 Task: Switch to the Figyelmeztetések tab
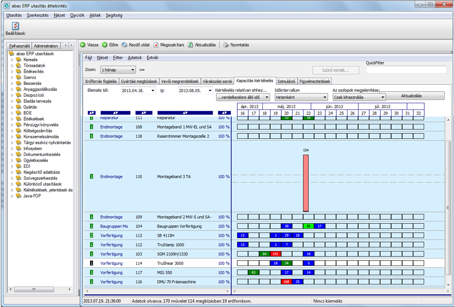pos(315,81)
